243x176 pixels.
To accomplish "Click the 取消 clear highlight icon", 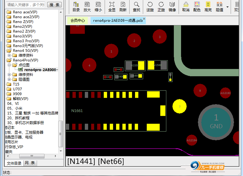I will pos(186,7).
